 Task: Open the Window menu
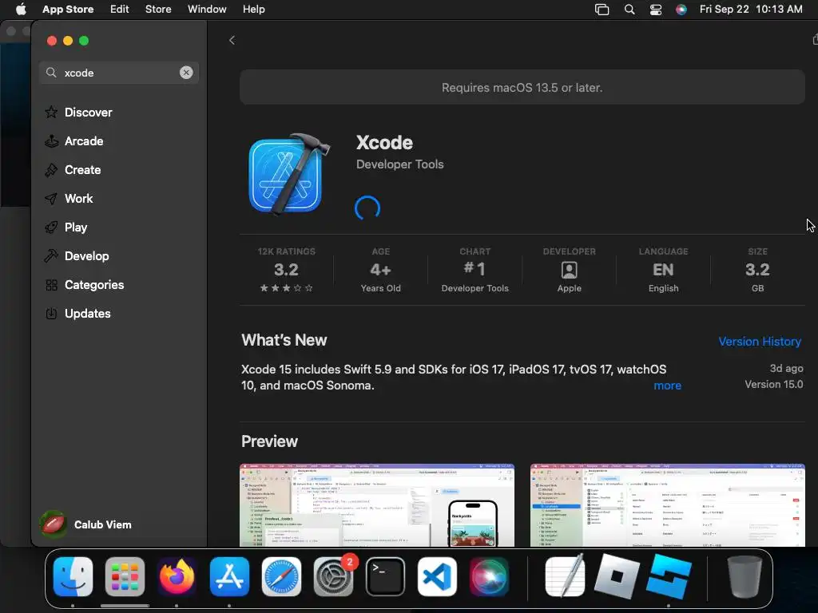[x=207, y=9]
